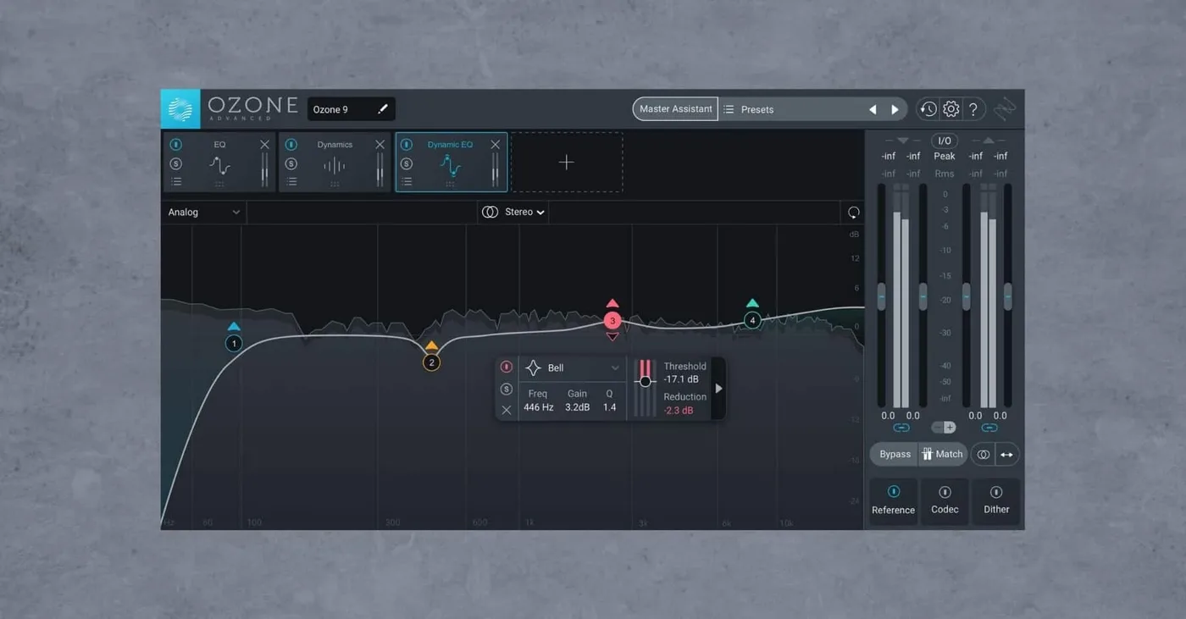Solo the Dynamics module

(x=291, y=163)
